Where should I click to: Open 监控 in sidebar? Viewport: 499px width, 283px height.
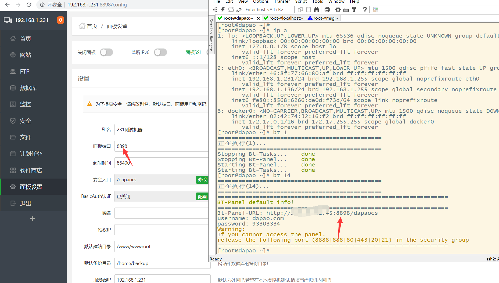[33, 104]
